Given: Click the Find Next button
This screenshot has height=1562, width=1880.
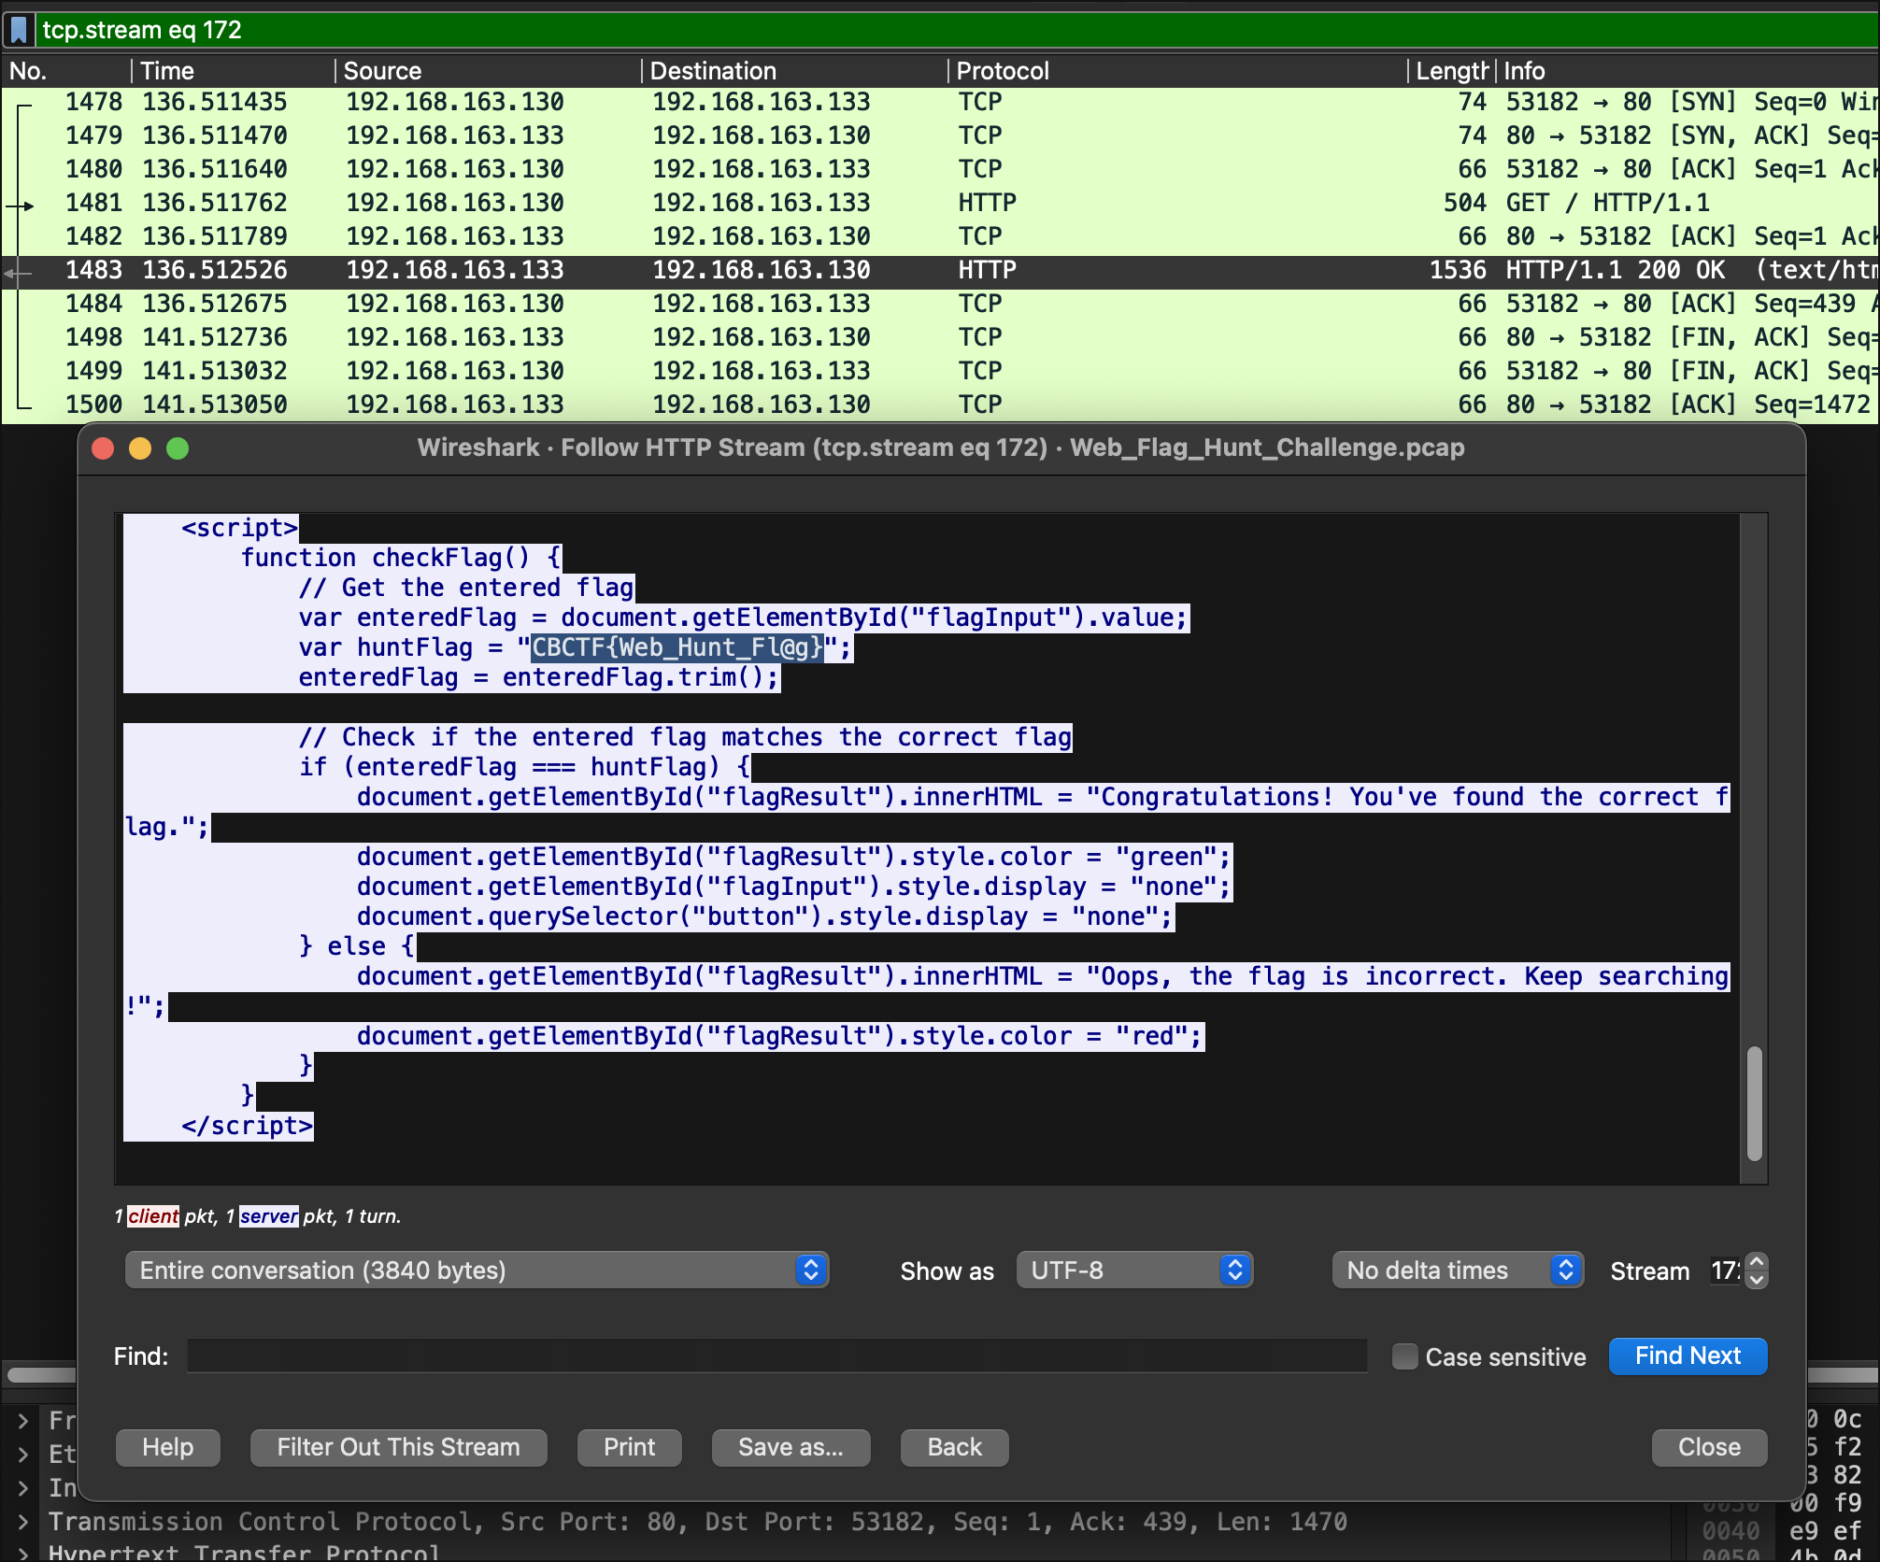Looking at the screenshot, I should pos(1688,1356).
